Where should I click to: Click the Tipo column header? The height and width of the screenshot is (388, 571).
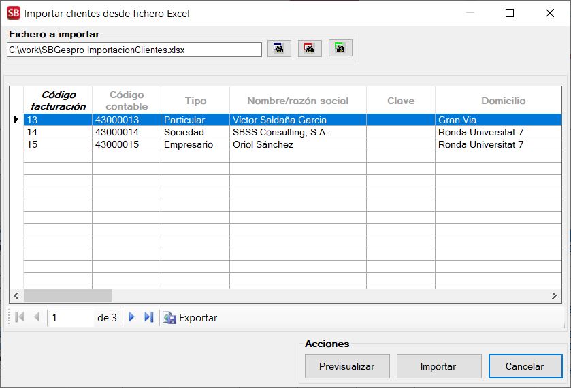(195, 101)
